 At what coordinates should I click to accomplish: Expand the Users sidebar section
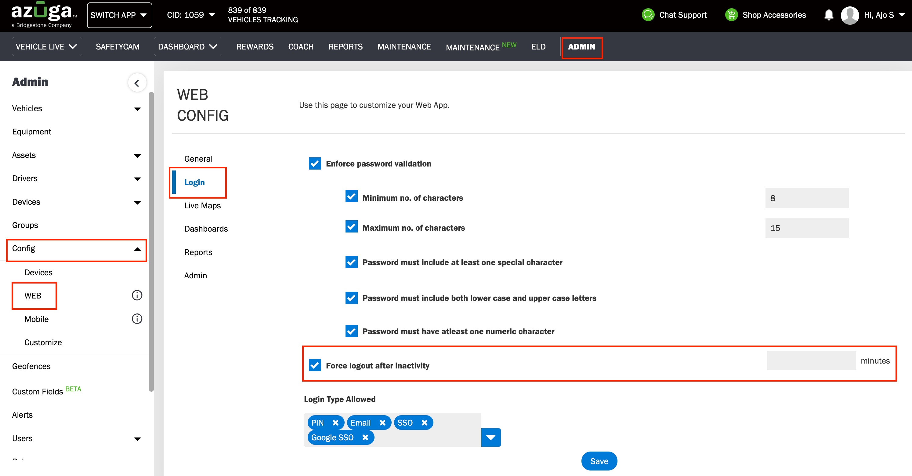tap(137, 439)
